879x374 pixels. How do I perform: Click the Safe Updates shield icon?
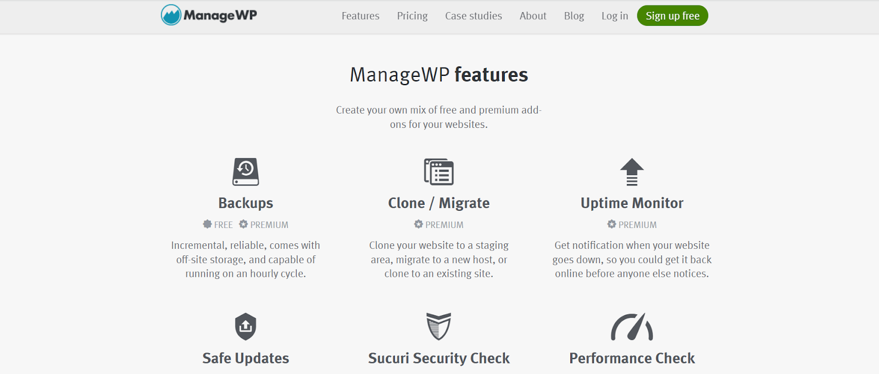[246, 327]
